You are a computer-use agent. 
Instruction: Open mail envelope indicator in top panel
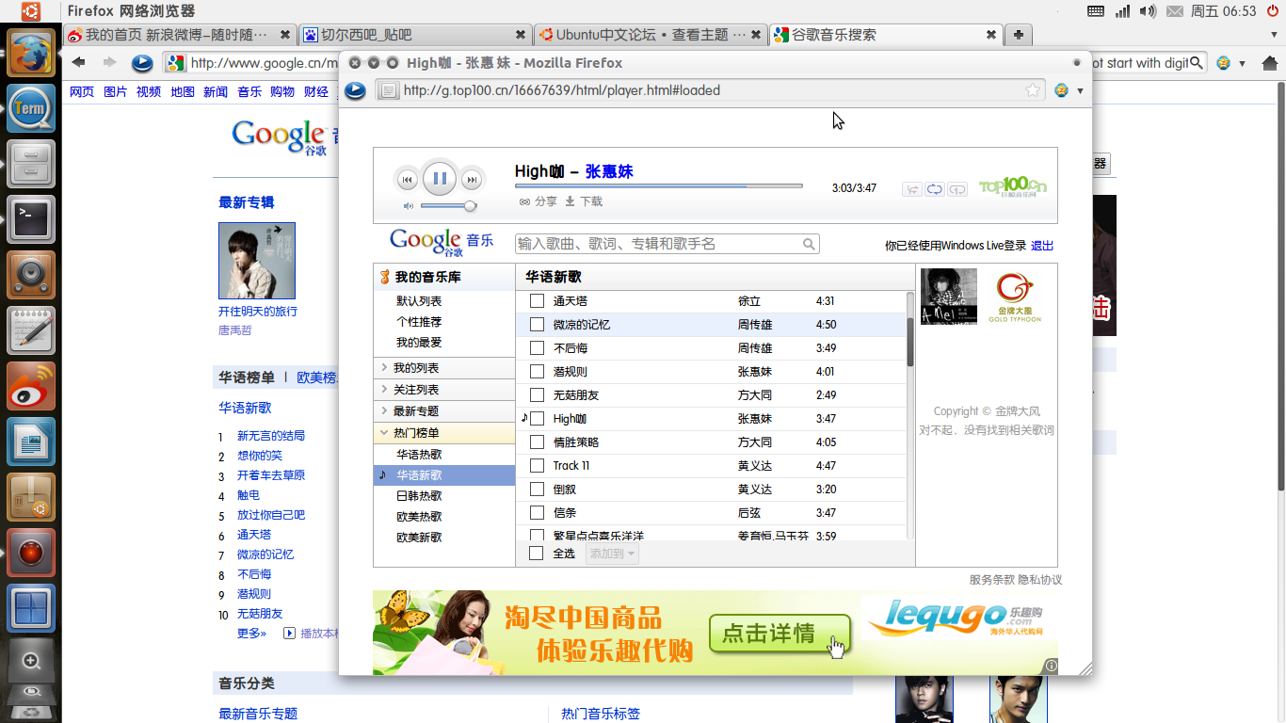coord(1174,11)
